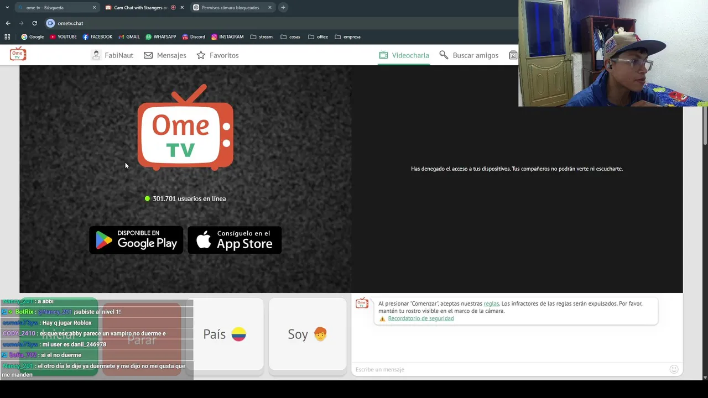The image size is (708, 398).
Task: Open FACEBOOK bookmark
Action: point(97,37)
